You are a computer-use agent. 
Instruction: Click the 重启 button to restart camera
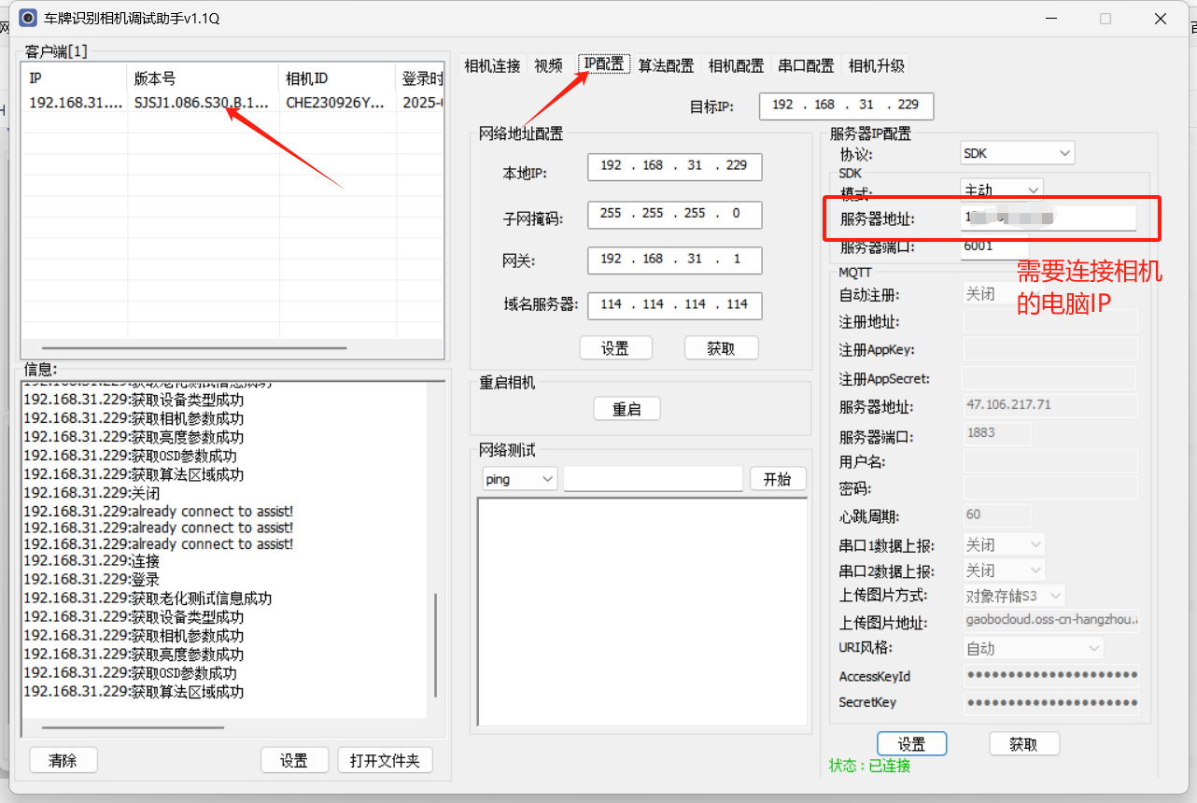pyautogui.click(x=627, y=409)
